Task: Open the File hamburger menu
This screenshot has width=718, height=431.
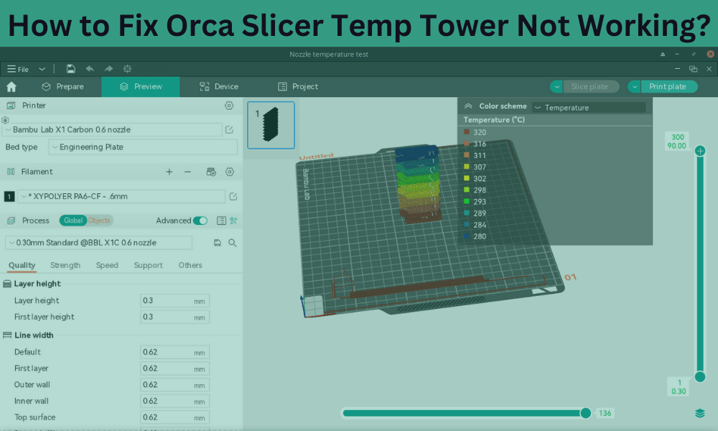Action: 17,69
